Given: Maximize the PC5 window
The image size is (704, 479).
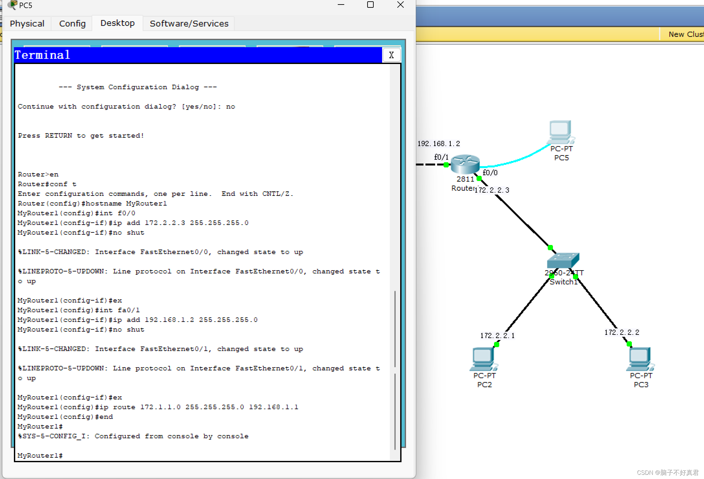Looking at the screenshot, I should [370, 5].
